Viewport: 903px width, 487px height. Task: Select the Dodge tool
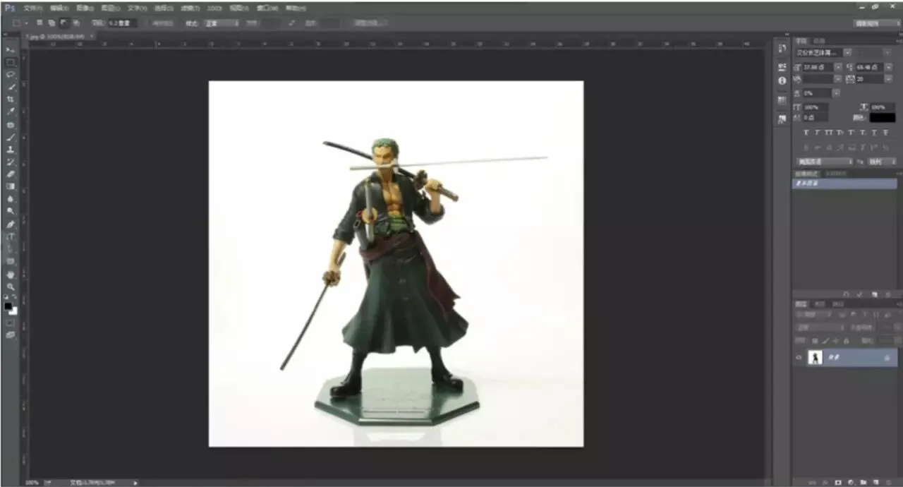(11, 211)
